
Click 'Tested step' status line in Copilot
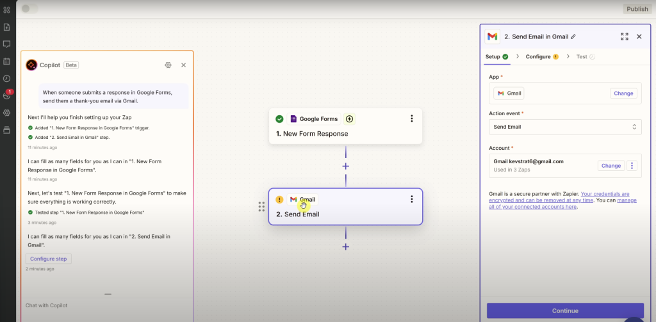click(x=86, y=213)
